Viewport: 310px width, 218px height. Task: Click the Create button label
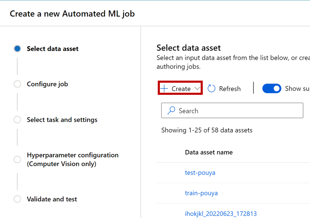[x=181, y=89]
